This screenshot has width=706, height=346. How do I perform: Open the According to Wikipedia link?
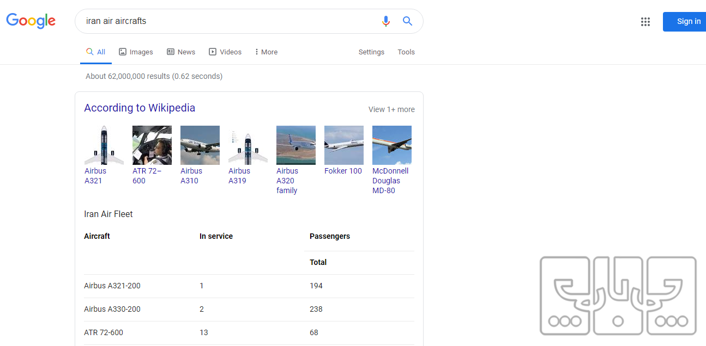coord(140,108)
